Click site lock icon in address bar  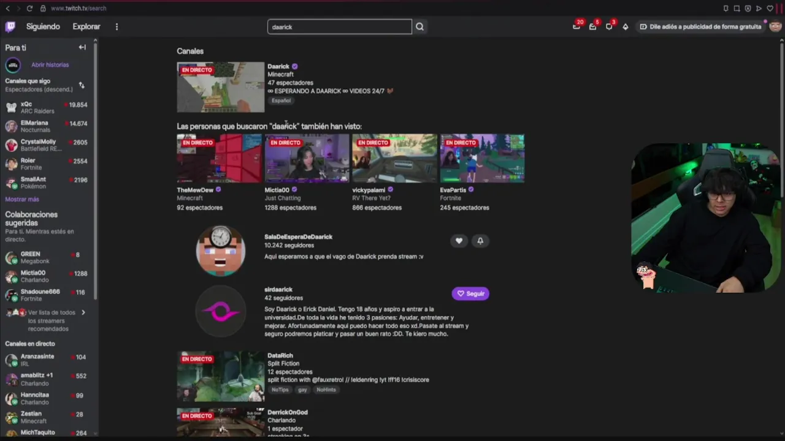coord(43,9)
